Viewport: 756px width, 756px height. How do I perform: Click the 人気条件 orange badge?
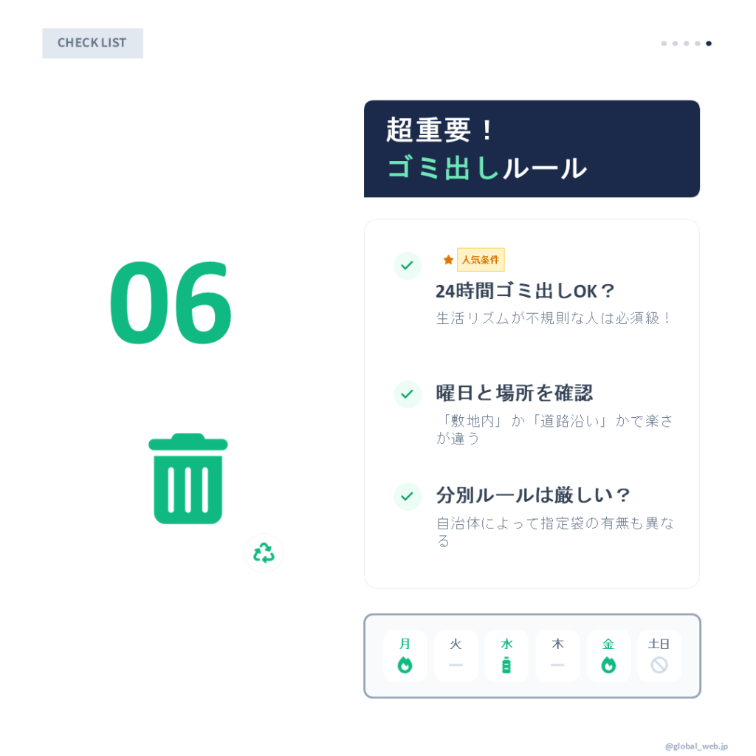tap(481, 260)
